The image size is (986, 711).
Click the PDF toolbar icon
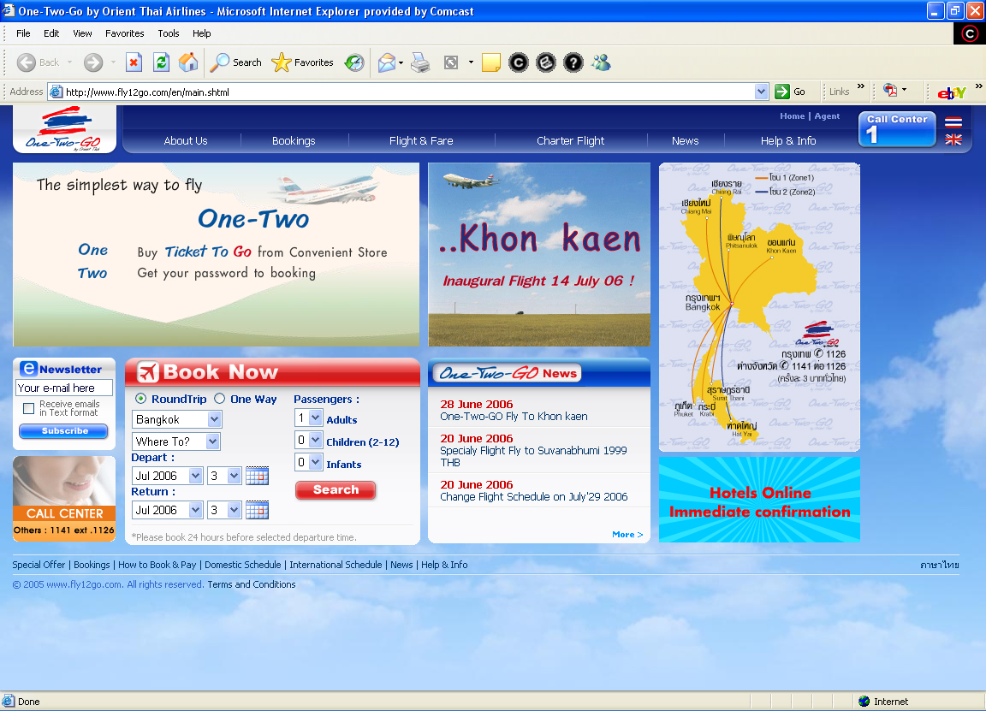pos(890,91)
